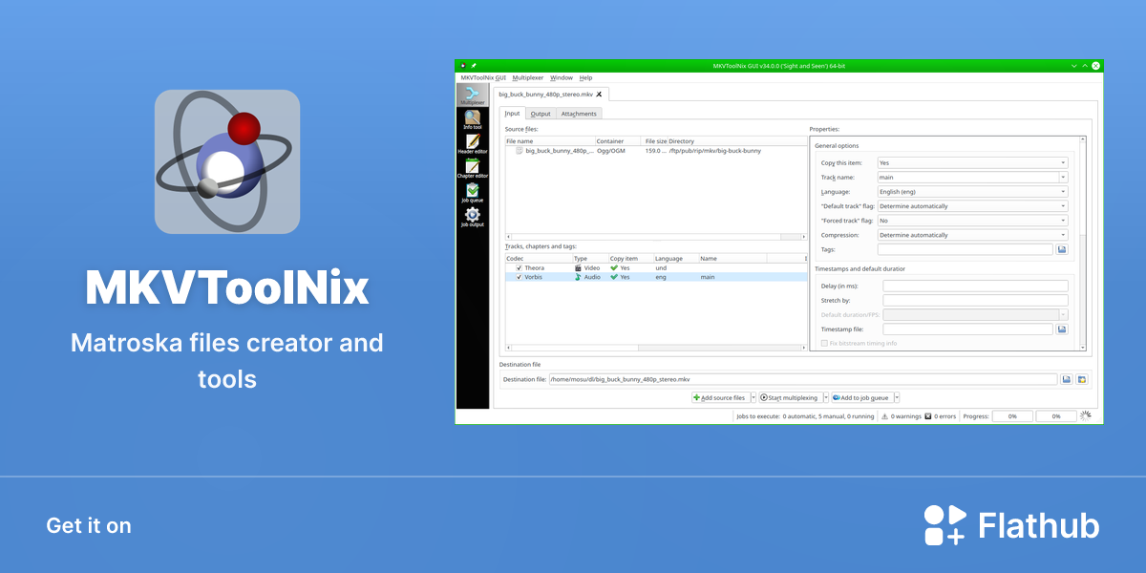This screenshot has height=573, width=1146.
Task: Click the source file document icon
Action: (x=520, y=150)
